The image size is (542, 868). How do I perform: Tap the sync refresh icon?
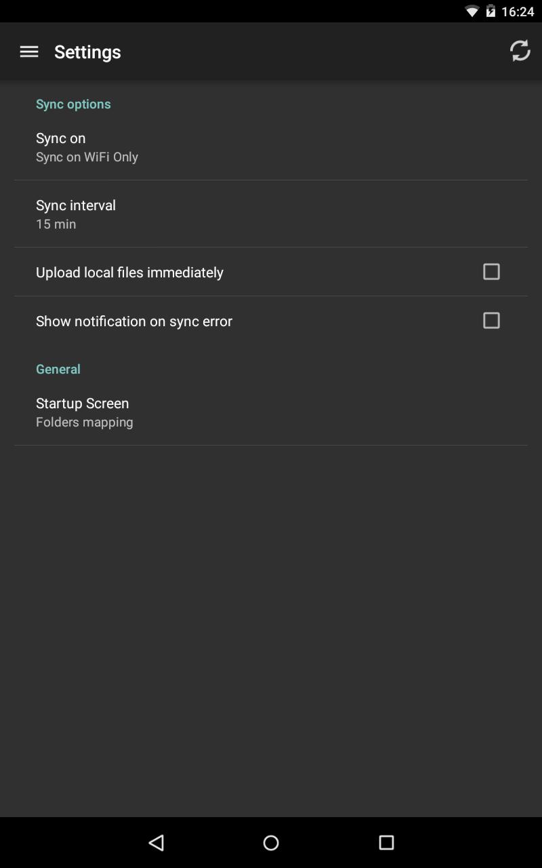(x=520, y=51)
